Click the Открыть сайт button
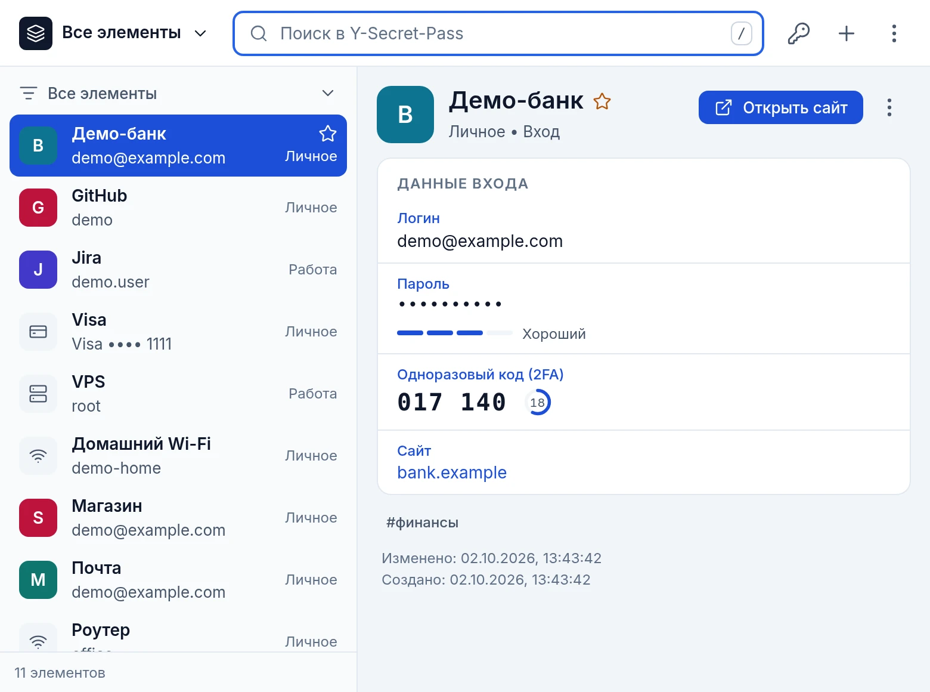The image size is (930, 692). click(x=781, y=107)
